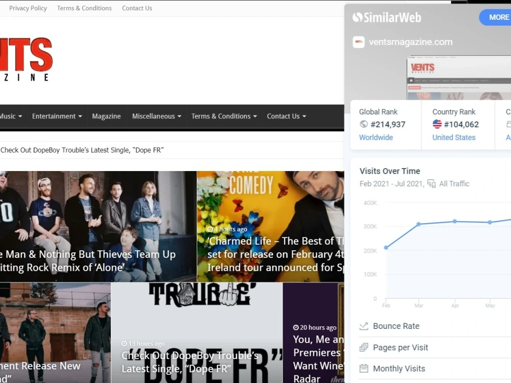Image resolution: width=511 pixels, height=383 pixels.
Task: Expand the navbar Terms & Conditions menu
Action: pyautogui.click(x=224, y=116)
